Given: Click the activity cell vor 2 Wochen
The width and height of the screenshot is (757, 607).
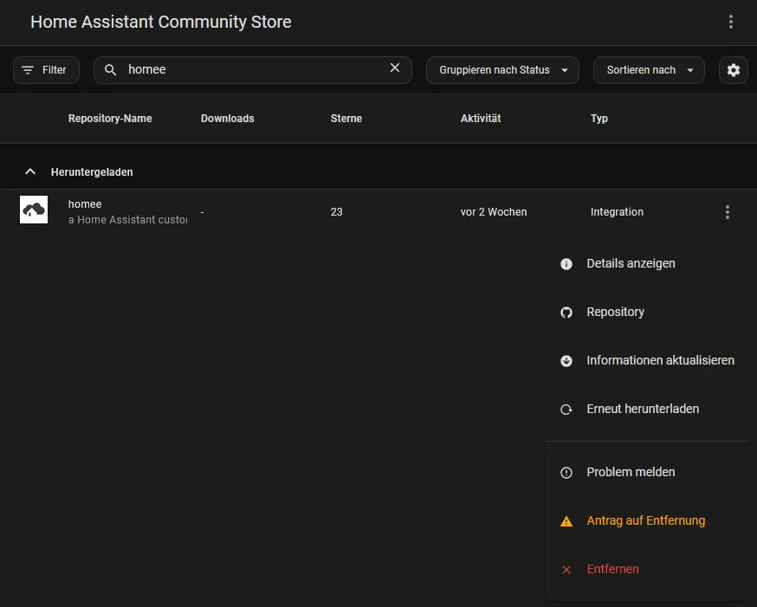Looking at the screenshot, I should pyautogui.click(x=494, y=212).
